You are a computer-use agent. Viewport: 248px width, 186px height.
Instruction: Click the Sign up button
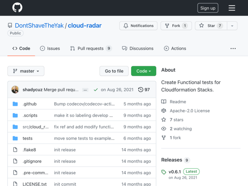coord(208,8)
